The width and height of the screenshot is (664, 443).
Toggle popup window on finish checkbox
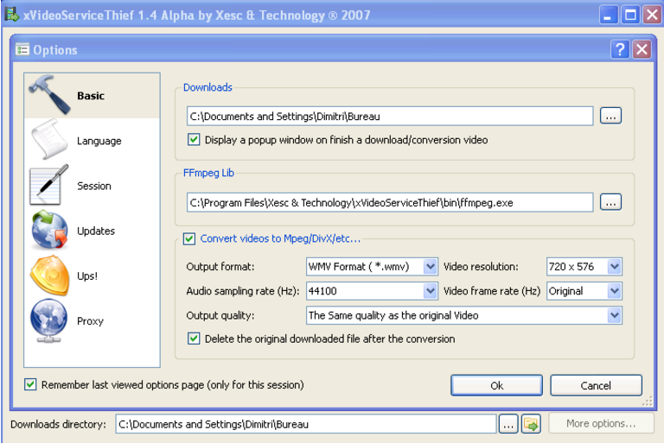tap(194, 140)
